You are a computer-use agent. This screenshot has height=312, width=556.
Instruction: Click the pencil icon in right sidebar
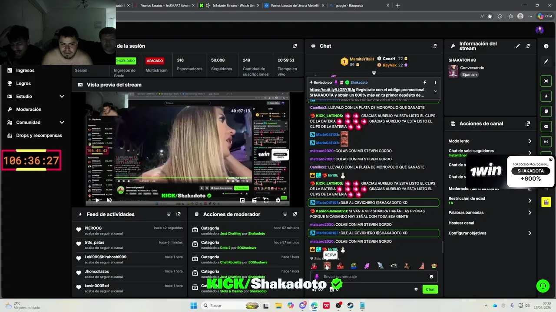(546, 62)
